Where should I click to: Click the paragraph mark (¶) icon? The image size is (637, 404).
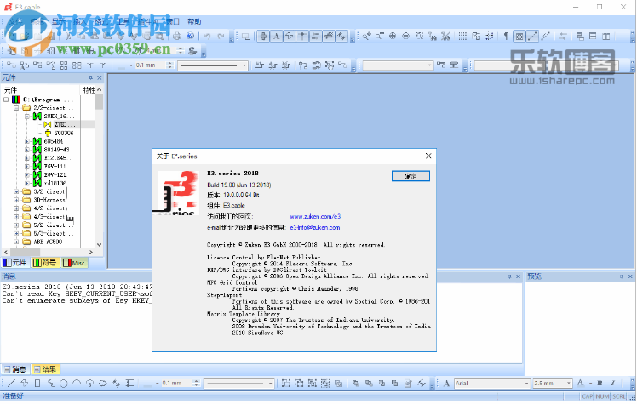tap(506, 37)
